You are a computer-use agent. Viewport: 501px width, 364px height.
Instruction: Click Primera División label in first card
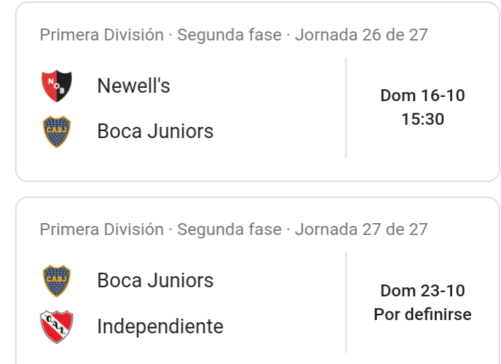[102, 35]
